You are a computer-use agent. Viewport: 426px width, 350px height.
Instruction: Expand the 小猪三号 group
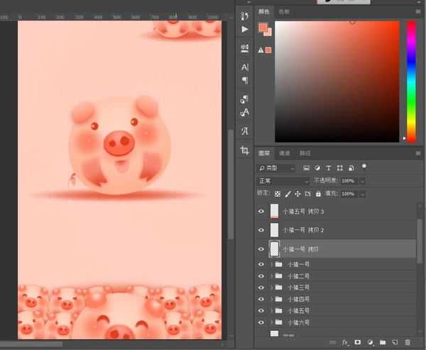coord(271,288)
